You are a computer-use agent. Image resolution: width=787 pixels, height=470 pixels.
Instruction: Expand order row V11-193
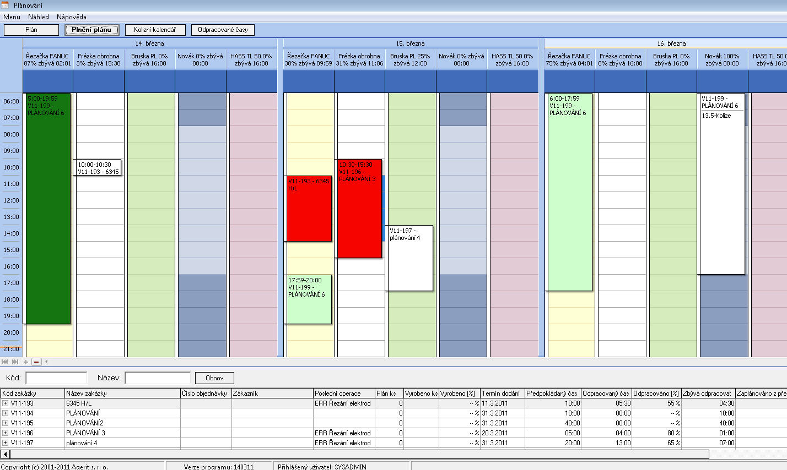6,403
